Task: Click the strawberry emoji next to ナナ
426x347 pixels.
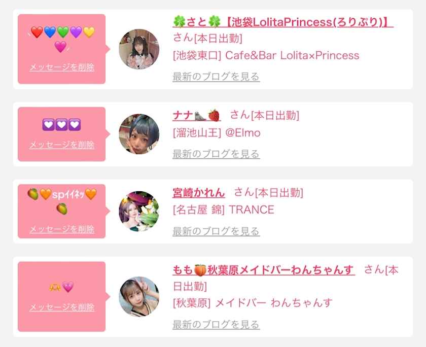Action: pos(214,116)
